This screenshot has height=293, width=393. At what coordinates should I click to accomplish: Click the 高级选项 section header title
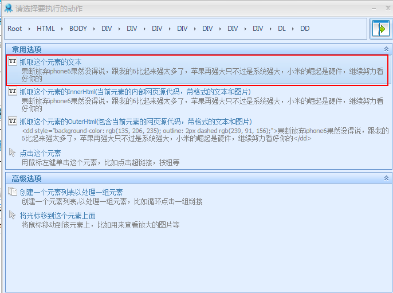(26, 178)
